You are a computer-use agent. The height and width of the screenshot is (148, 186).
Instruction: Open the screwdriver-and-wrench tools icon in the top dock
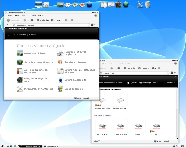pyautogui.click(x=140, y=5)
